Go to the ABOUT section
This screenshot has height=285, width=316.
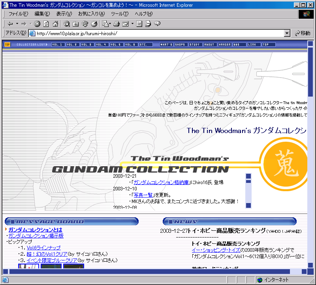click(x=210, y=44)
